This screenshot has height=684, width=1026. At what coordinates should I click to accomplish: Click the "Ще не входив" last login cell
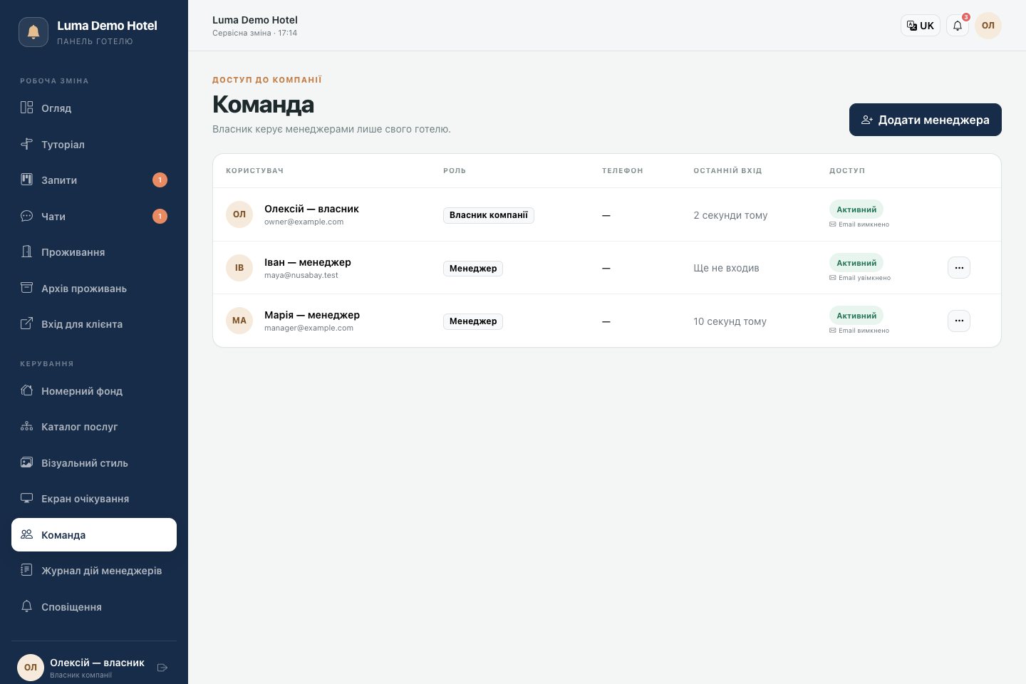[x=726, y=268]
